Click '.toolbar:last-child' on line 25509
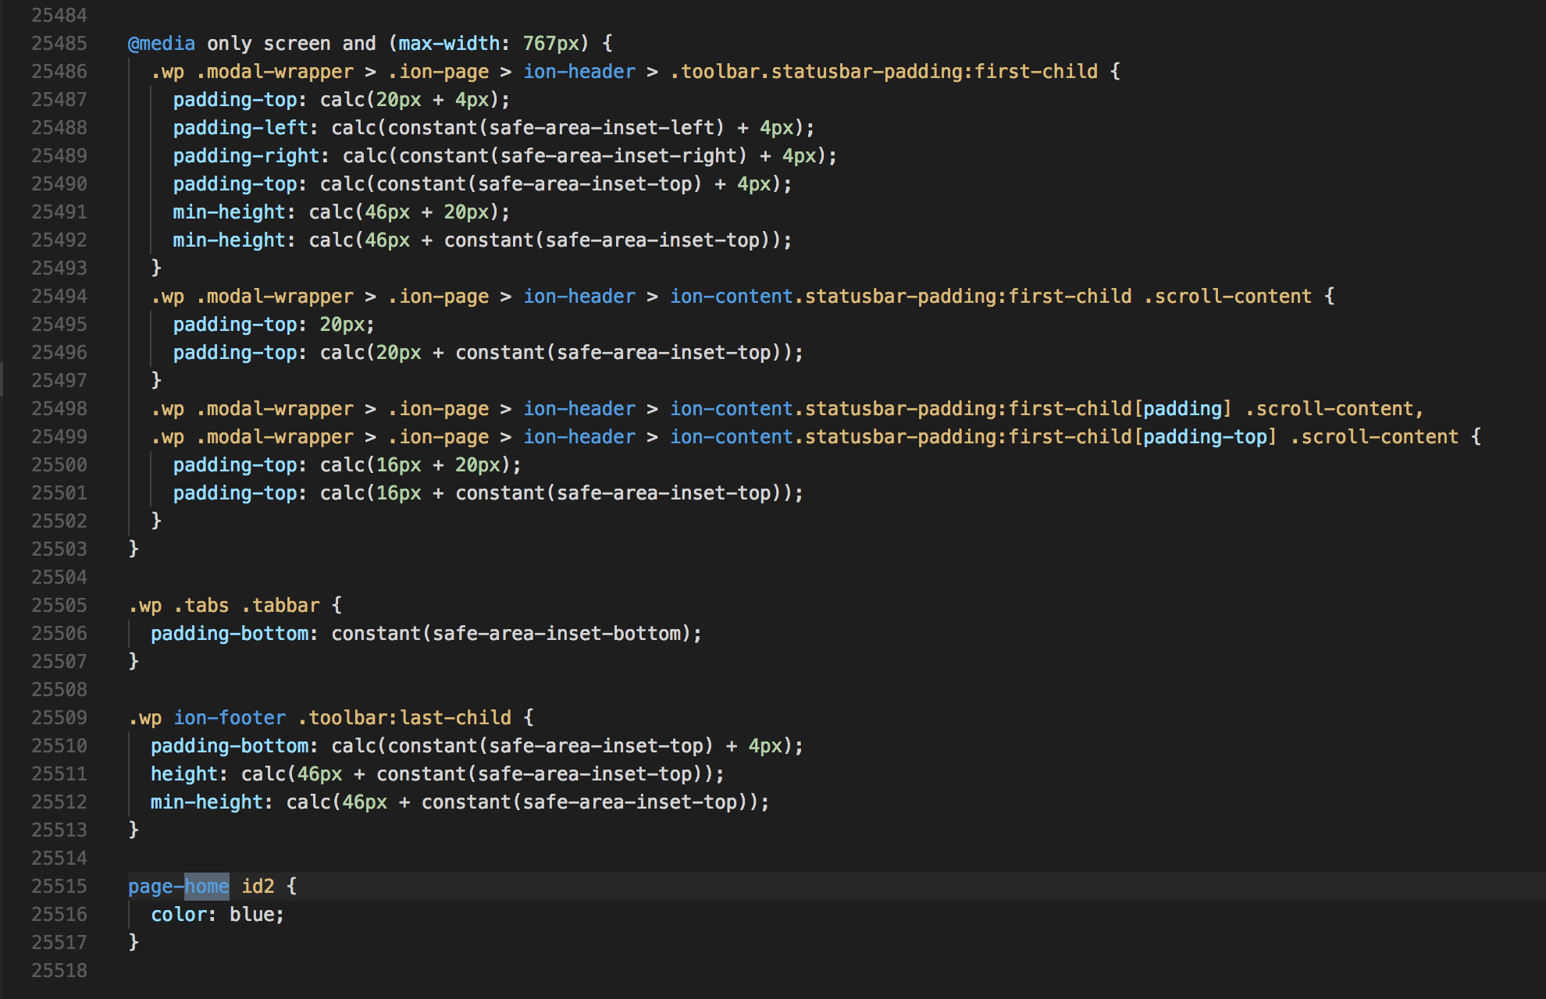Screen dimensions: 1546x999 tap(404, 718)
